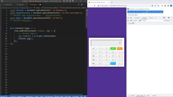The image size is (173, 97).
Task: Click calculator orange C button
Action: click(119, 48)
